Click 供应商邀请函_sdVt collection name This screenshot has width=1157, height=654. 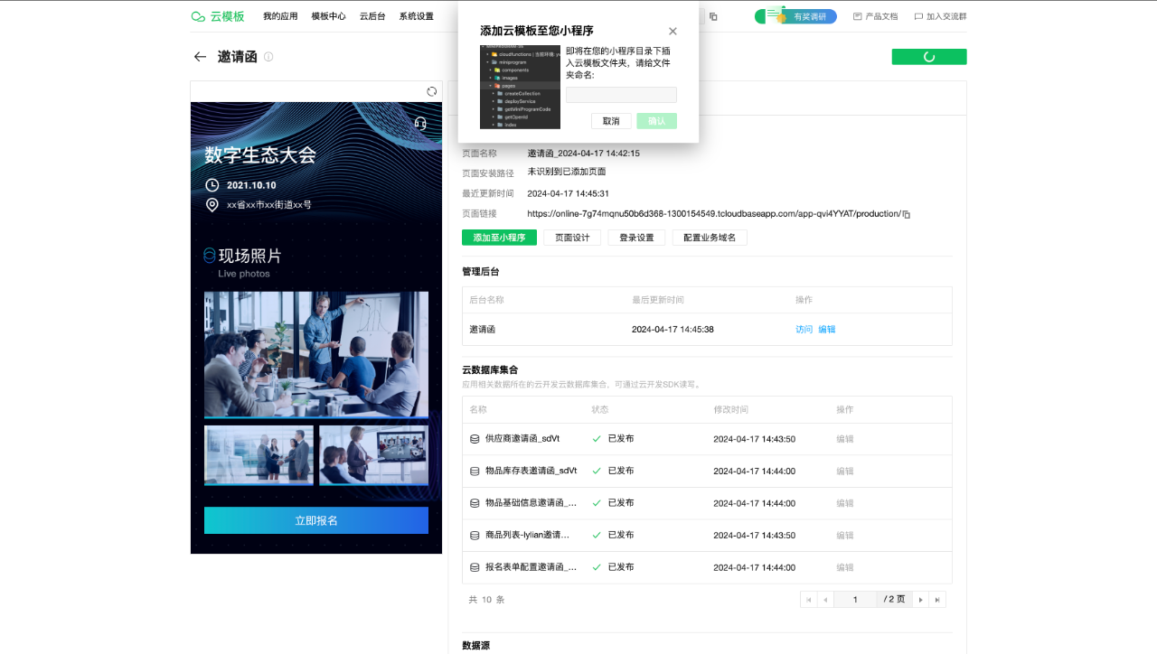(522, 439)
